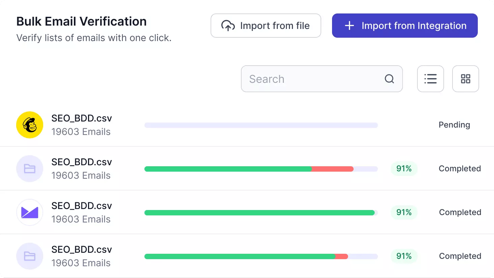The width and height of the screenshot is (494, 278).
Task: Click the fully green progress bar in third row
Action: coord(259,213)
